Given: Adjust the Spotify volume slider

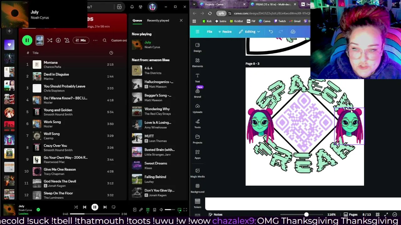Looking at the screenshot, I should (170, 210).
